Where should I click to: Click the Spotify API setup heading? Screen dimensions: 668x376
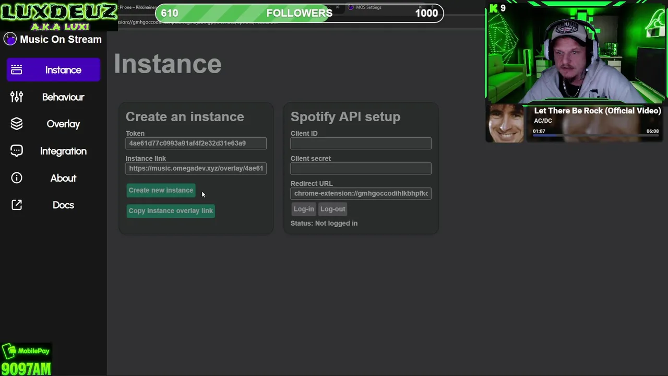pos(345,116)
